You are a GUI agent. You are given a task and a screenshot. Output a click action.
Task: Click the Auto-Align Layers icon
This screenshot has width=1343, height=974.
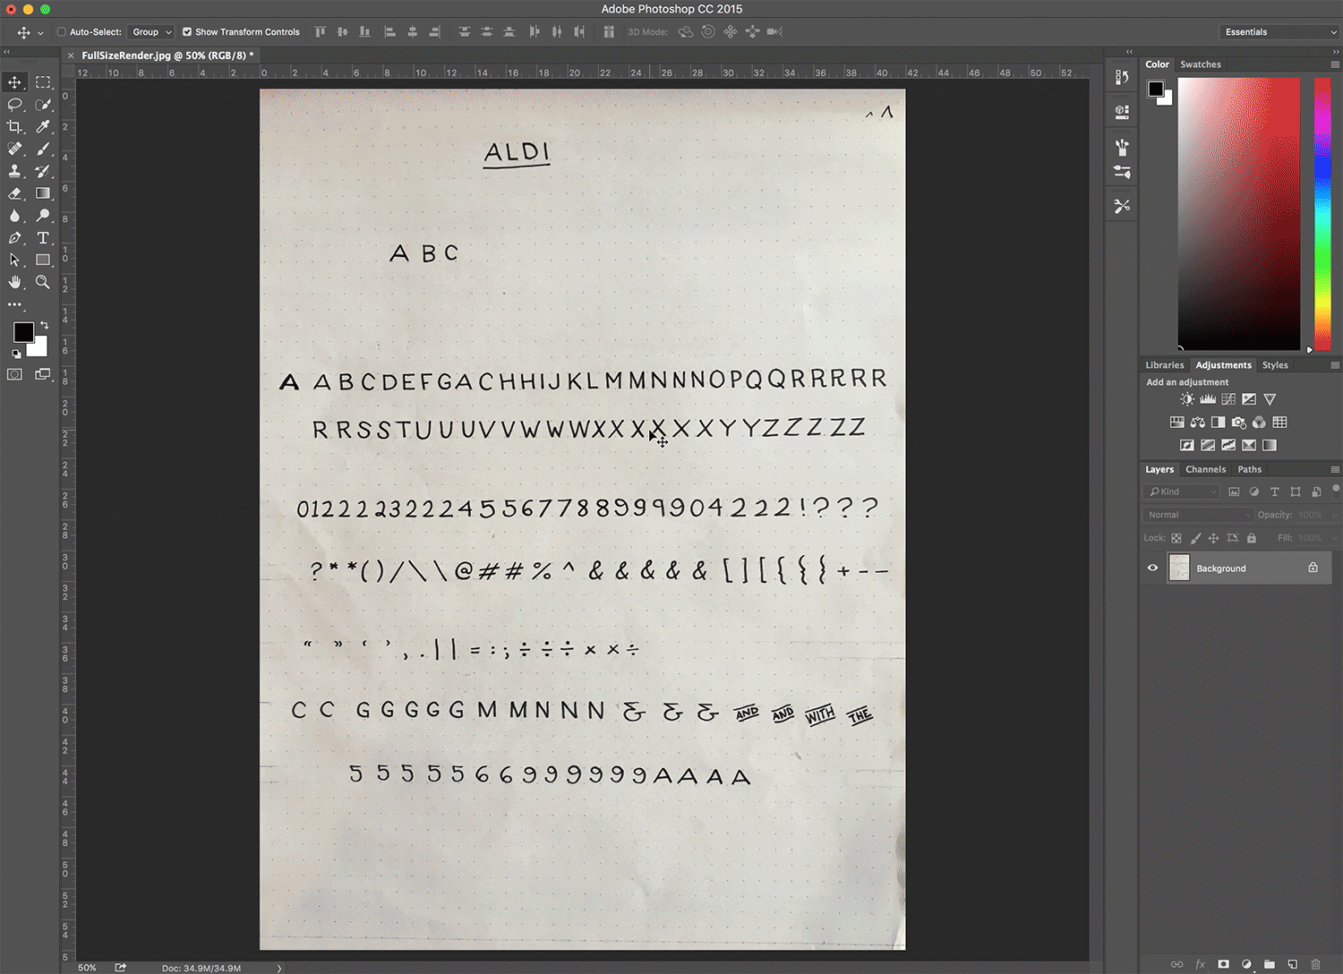609,31
